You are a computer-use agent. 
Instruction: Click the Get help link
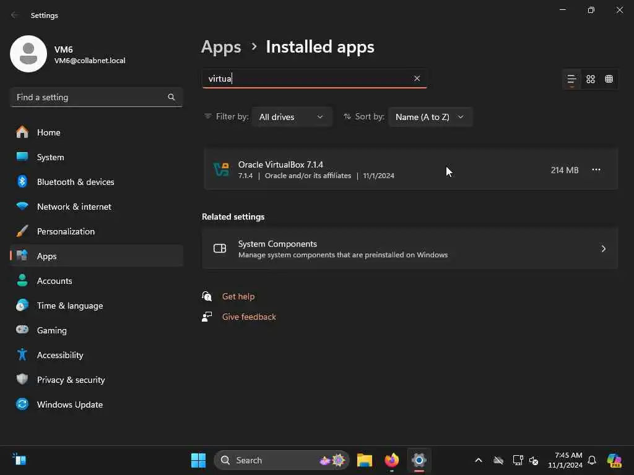238,296
